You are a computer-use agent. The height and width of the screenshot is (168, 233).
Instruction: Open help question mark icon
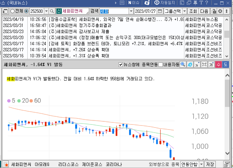[x=207, y=3]
